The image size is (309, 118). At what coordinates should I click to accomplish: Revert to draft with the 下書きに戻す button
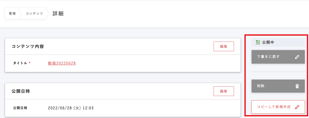(269, 57)
